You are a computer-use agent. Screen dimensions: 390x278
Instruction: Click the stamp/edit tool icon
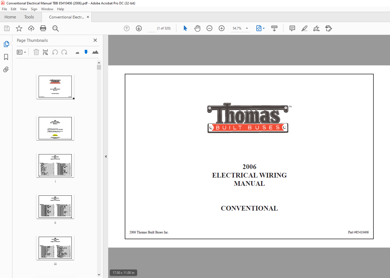pos(329,28)
